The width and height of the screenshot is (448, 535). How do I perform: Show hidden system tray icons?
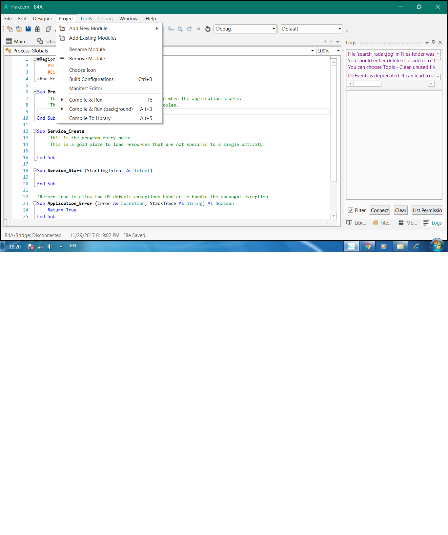pos(61,247)
